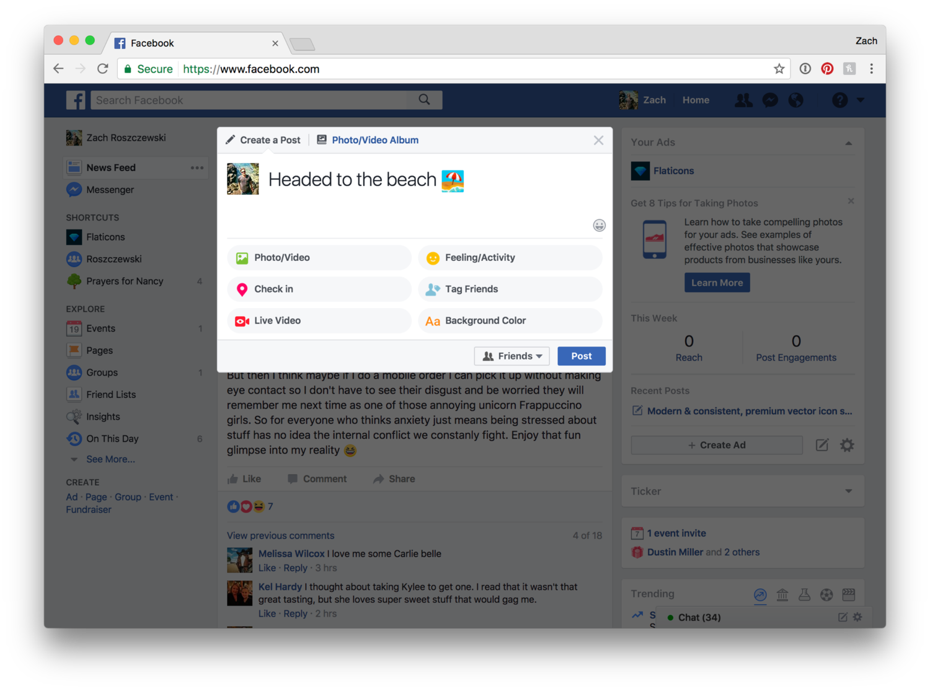
Task: Select Sports trending ball icon
Action: pyautogui.click(x=826, y=595)
